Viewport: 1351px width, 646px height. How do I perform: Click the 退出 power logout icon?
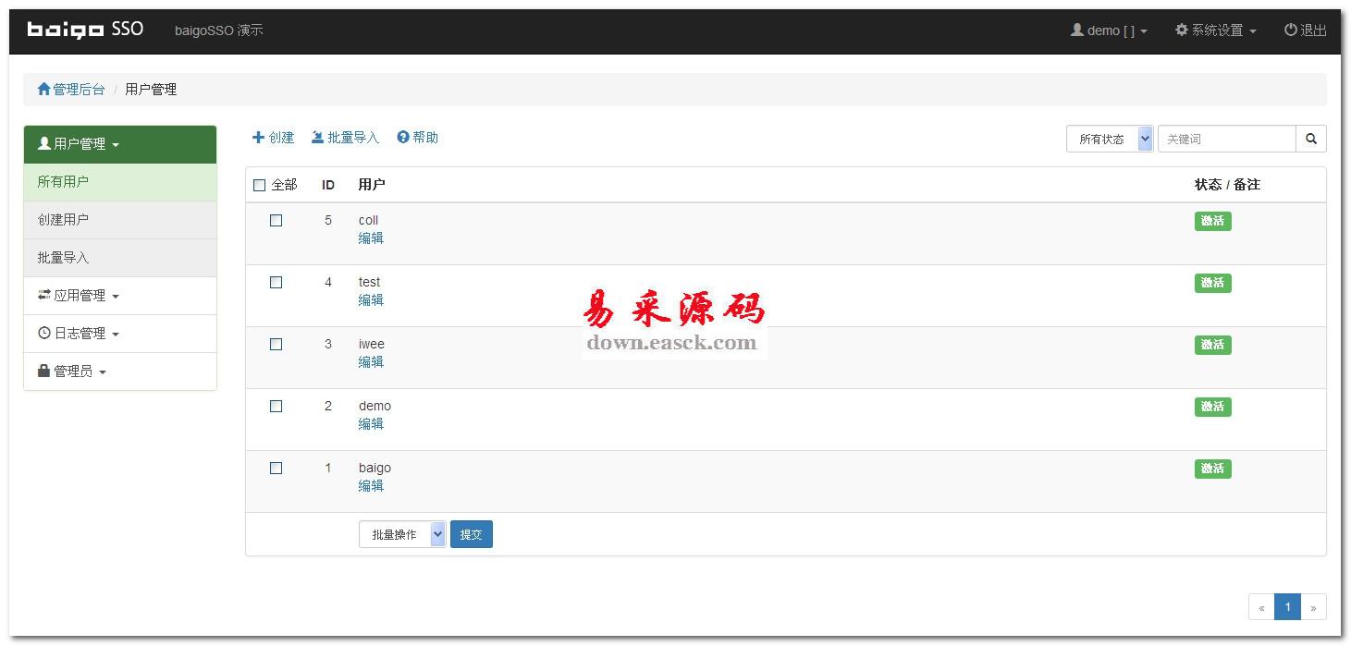(x=1290, y=30)
